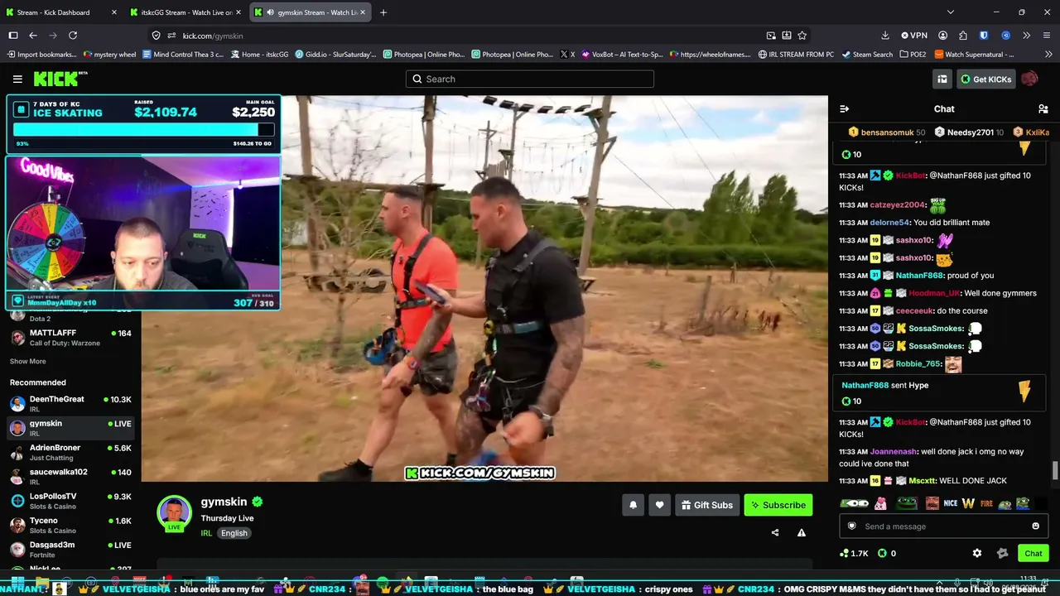Open the browser main menu

[1046, 36]
